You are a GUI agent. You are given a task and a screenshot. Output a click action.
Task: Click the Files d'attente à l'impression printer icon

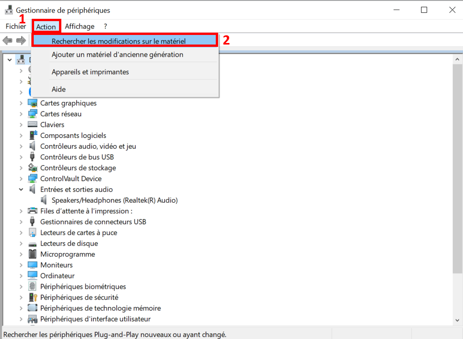coord(33,211)
